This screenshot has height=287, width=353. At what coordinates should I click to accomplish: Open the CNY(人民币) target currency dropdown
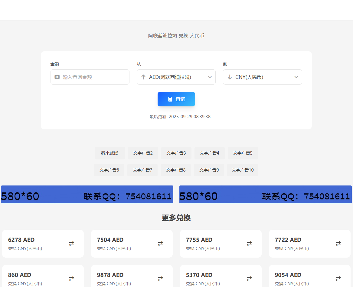pos(263,77)
